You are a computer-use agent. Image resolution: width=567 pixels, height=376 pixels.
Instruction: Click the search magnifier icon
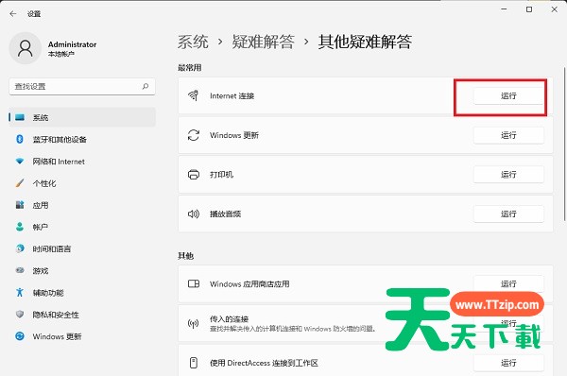point(146,86)
